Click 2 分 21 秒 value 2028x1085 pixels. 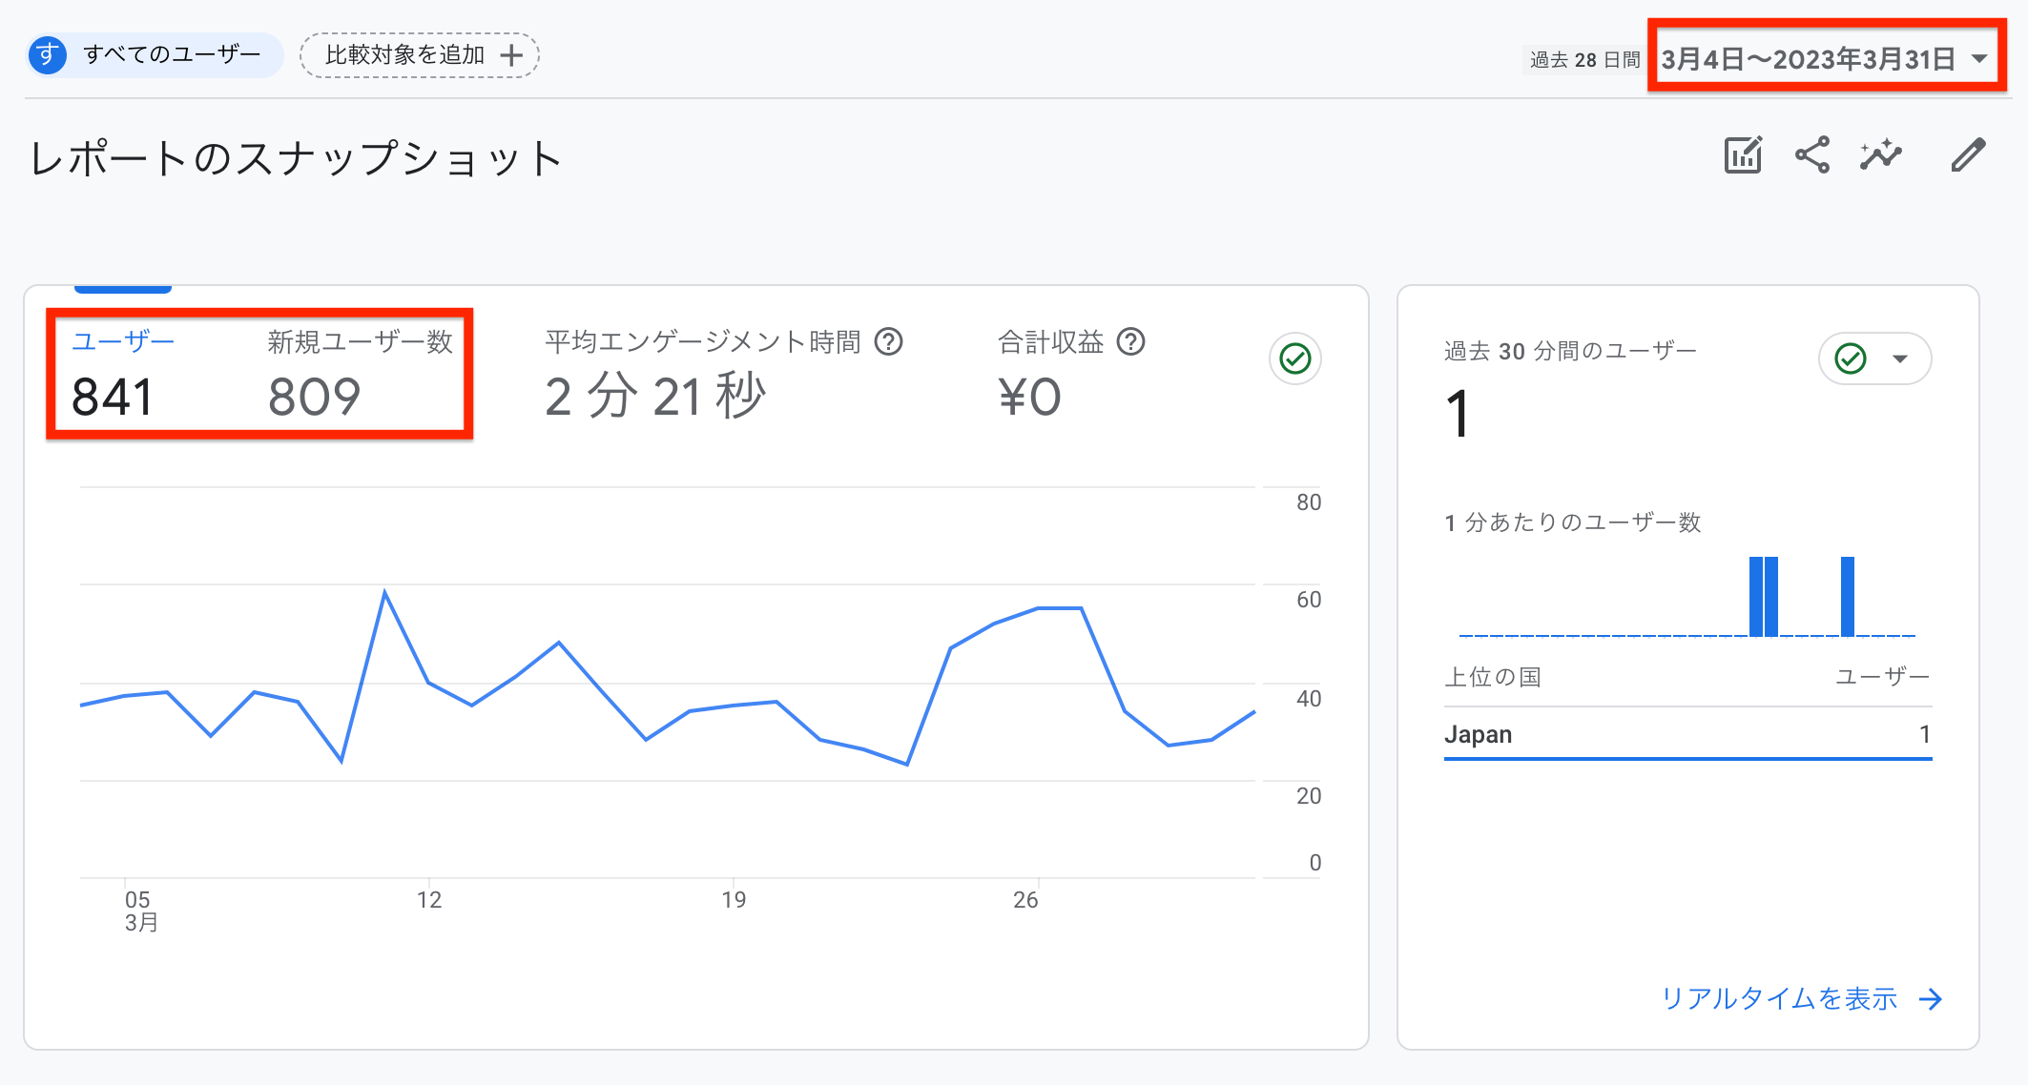pos(655,397)
